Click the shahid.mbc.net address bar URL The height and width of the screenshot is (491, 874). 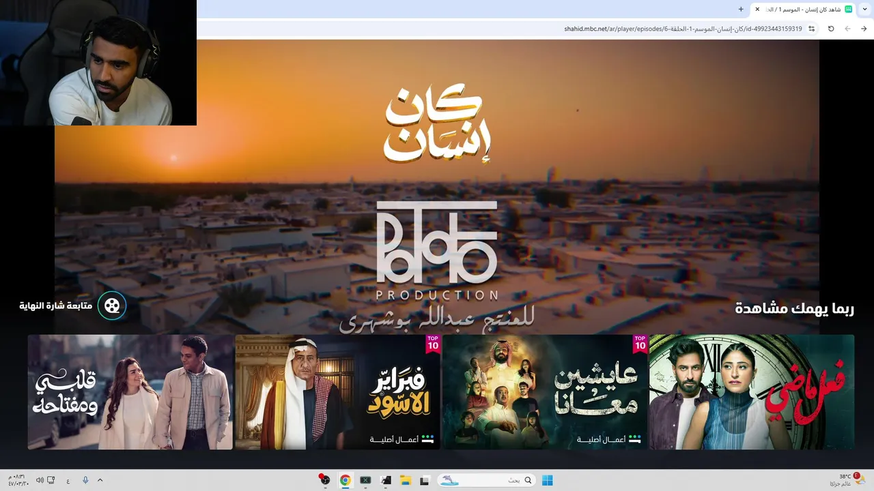683,29
